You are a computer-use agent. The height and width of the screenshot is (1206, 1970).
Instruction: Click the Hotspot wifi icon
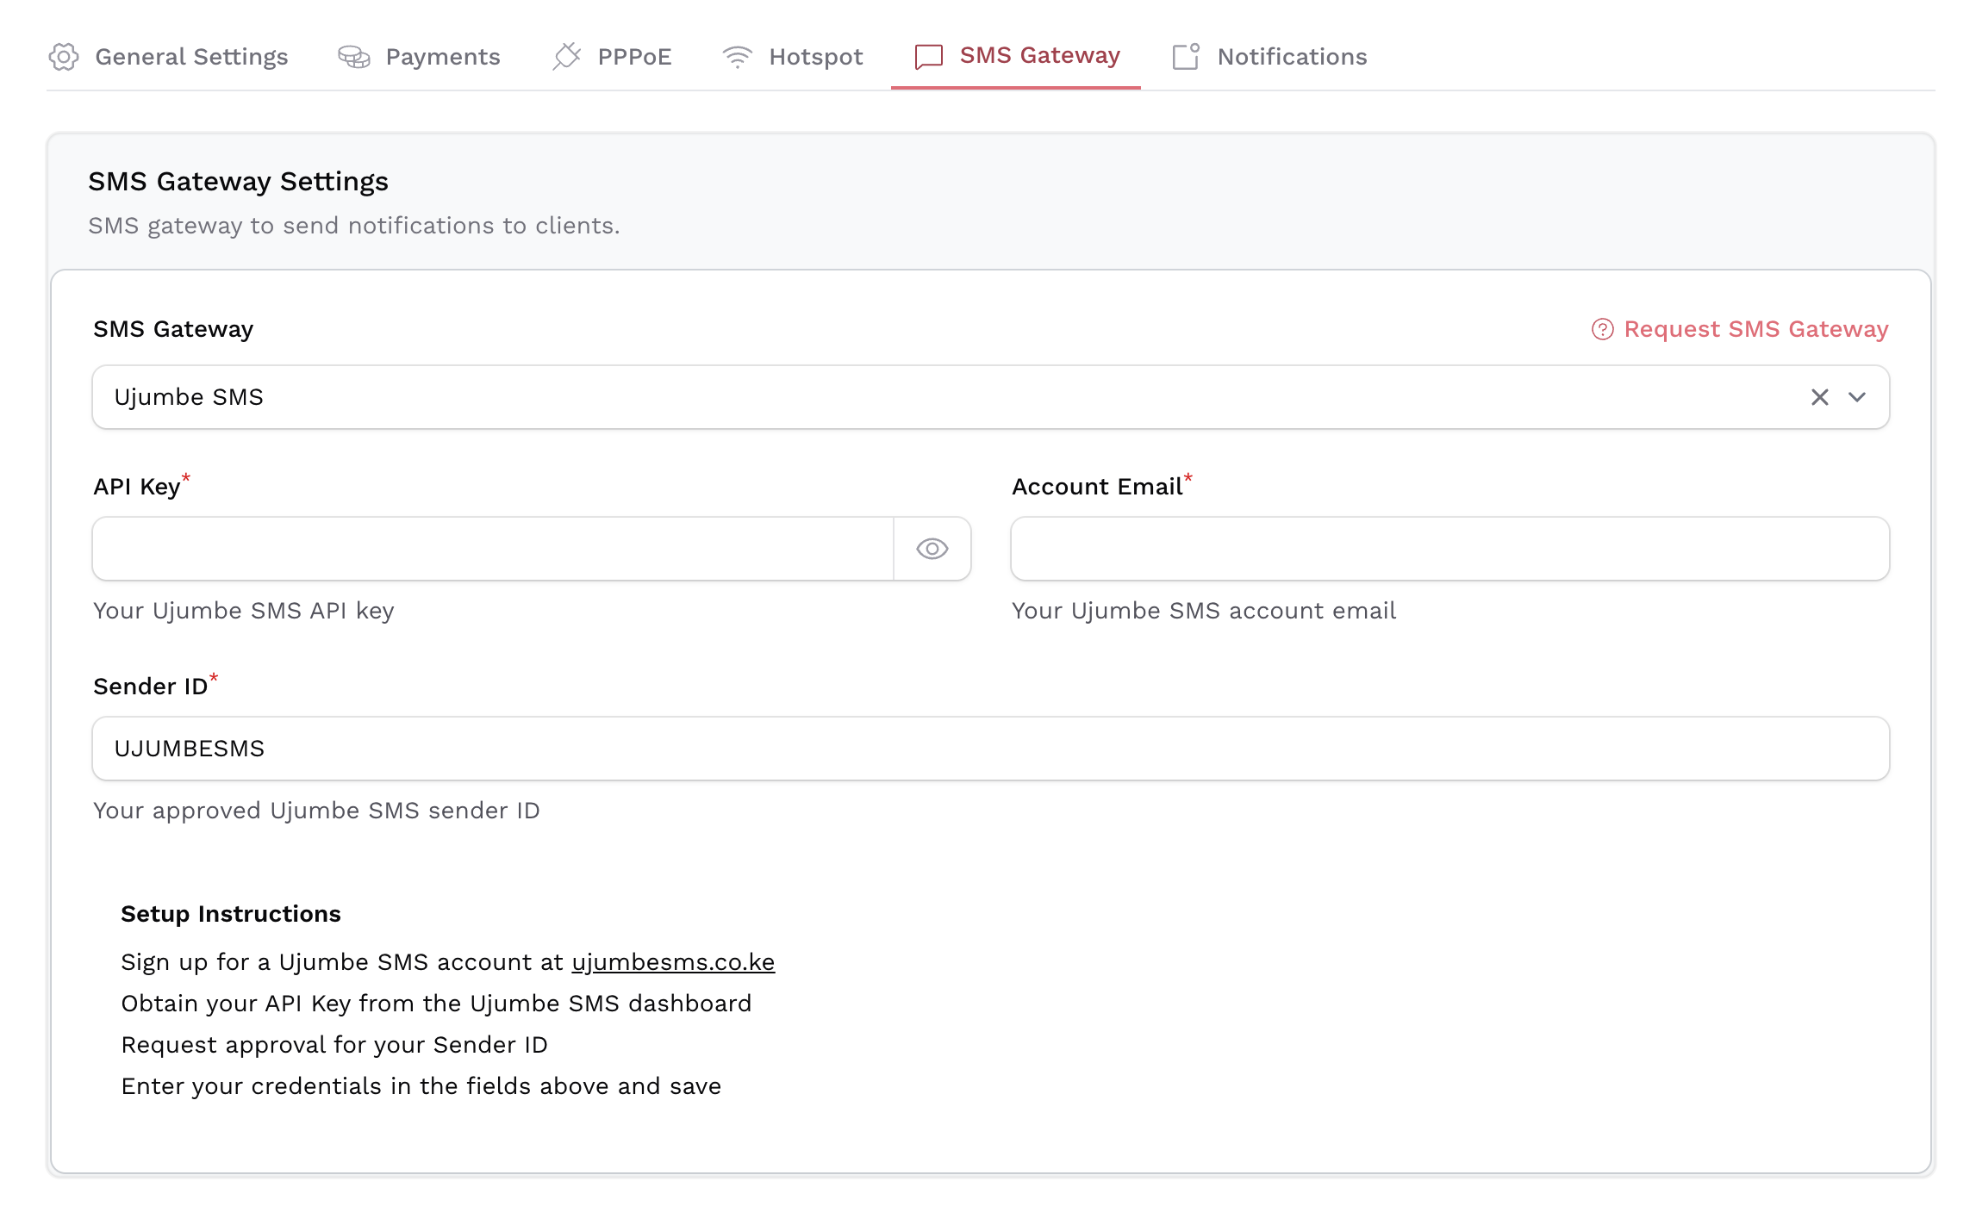(737, 57)
